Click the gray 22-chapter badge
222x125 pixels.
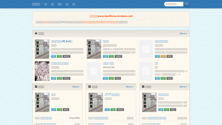coord(66,78)
